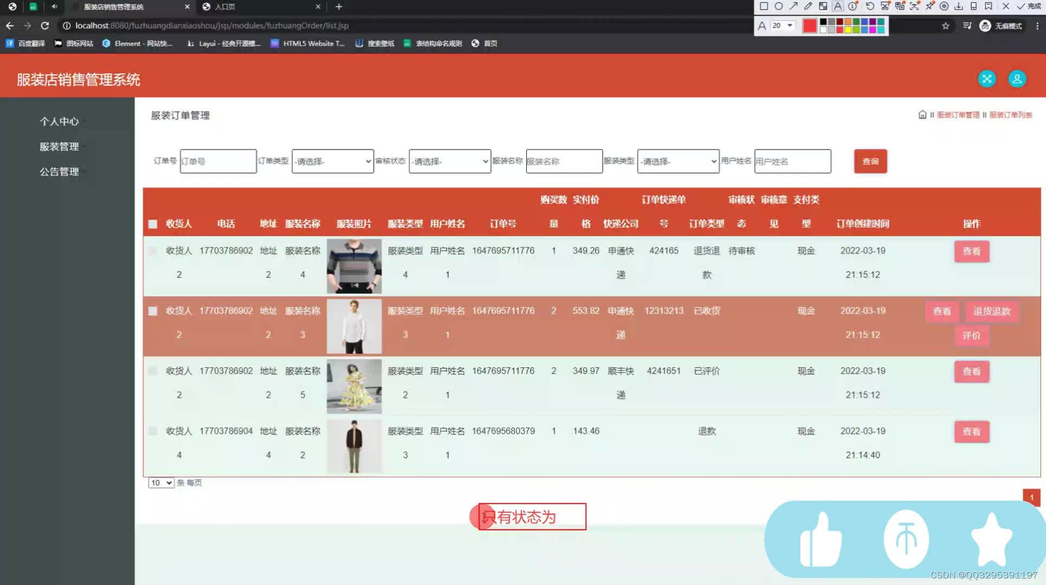Focus the 用户姓名 search input

pyautogui.click(x=792, y=161)
